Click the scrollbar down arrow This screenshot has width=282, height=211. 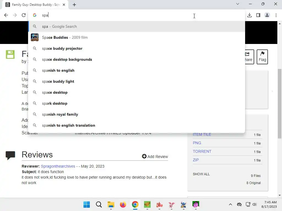coord(280,195)
